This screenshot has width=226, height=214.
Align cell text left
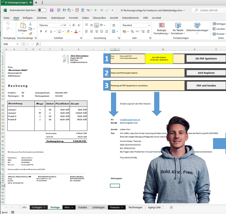pyautogui.click(x=86, y=31)
